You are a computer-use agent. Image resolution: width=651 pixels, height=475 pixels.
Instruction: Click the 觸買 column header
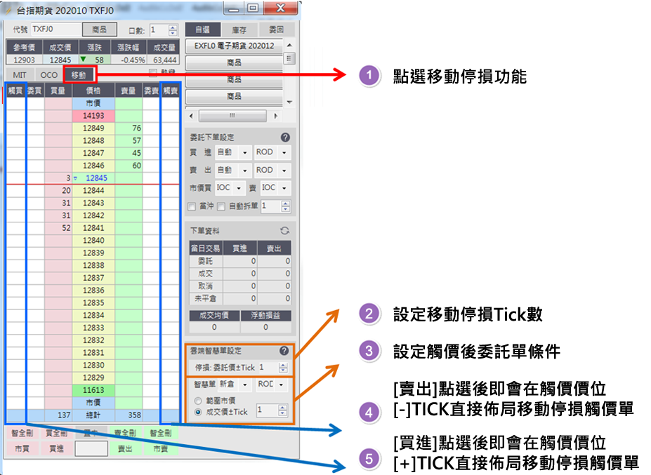15,91
